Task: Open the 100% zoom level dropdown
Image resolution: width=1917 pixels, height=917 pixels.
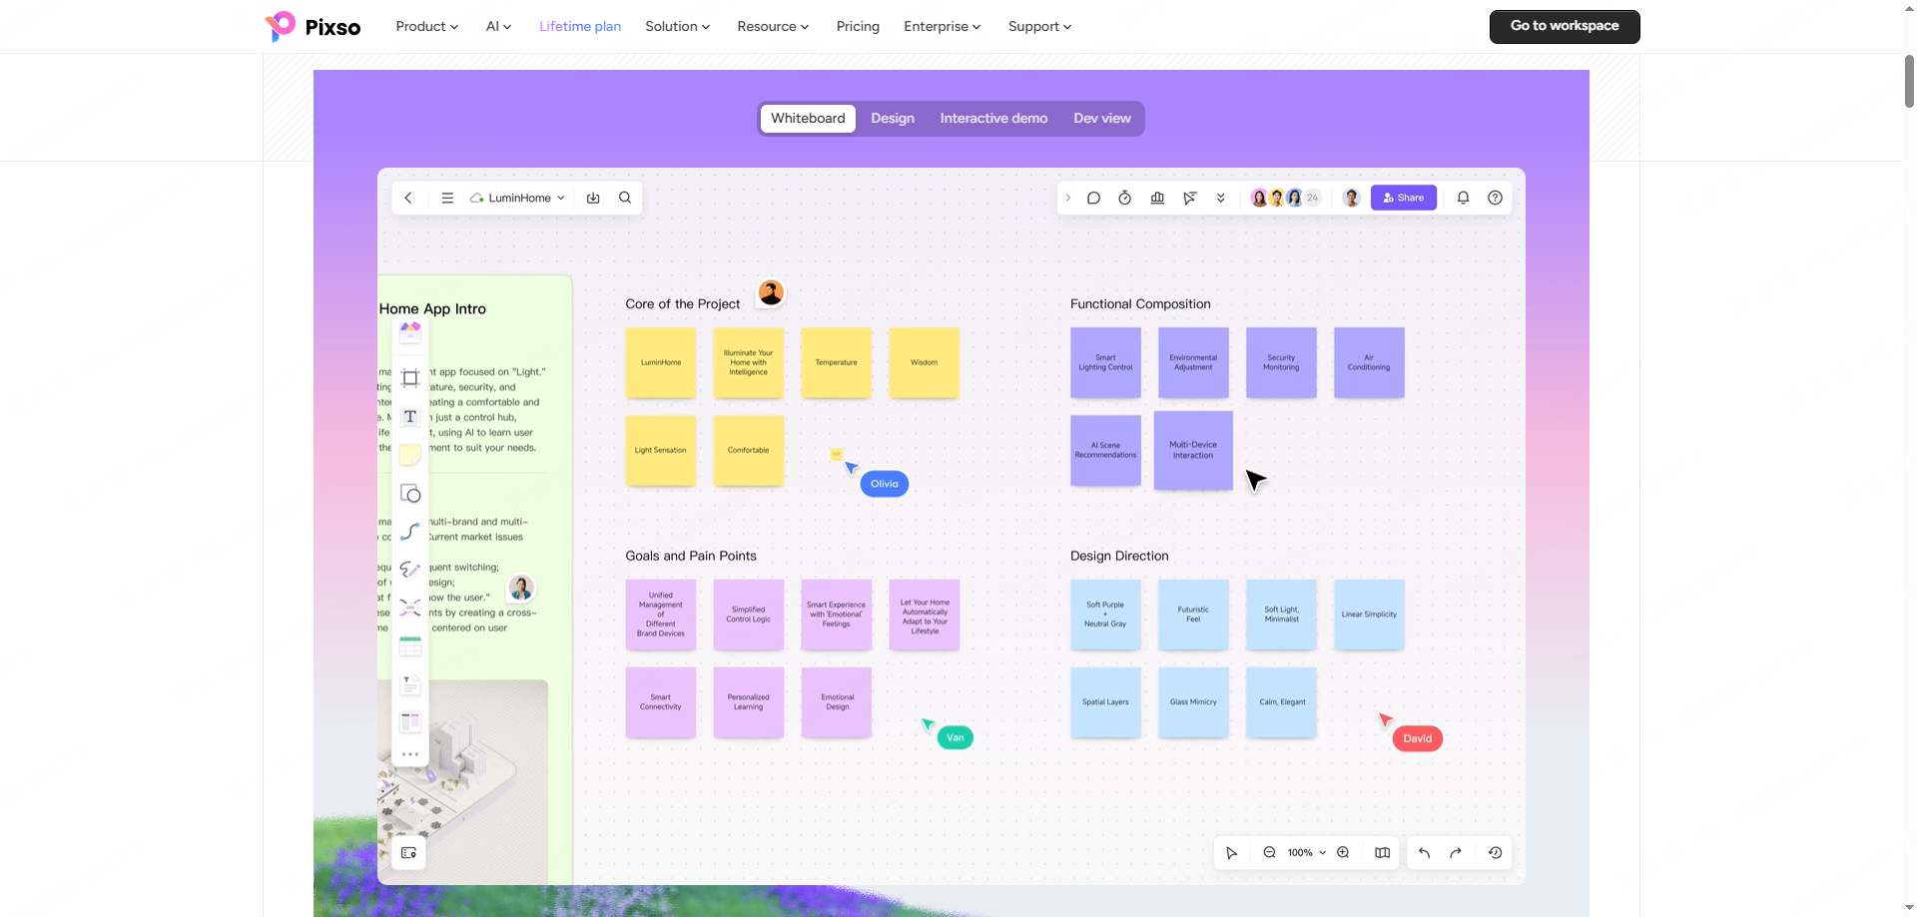Action: [x=1306, y=853]
